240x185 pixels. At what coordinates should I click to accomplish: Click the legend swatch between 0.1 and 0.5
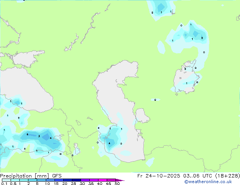6,180
